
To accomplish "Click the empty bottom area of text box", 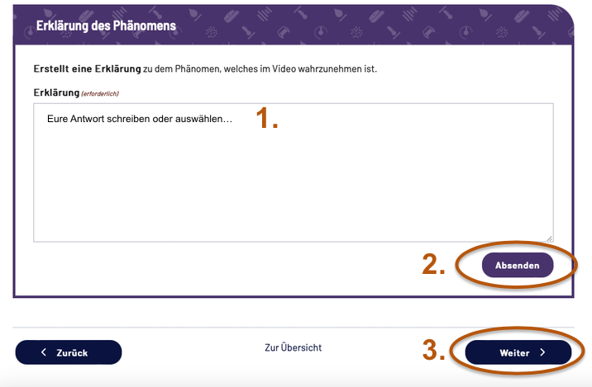I will coord(293,219).
